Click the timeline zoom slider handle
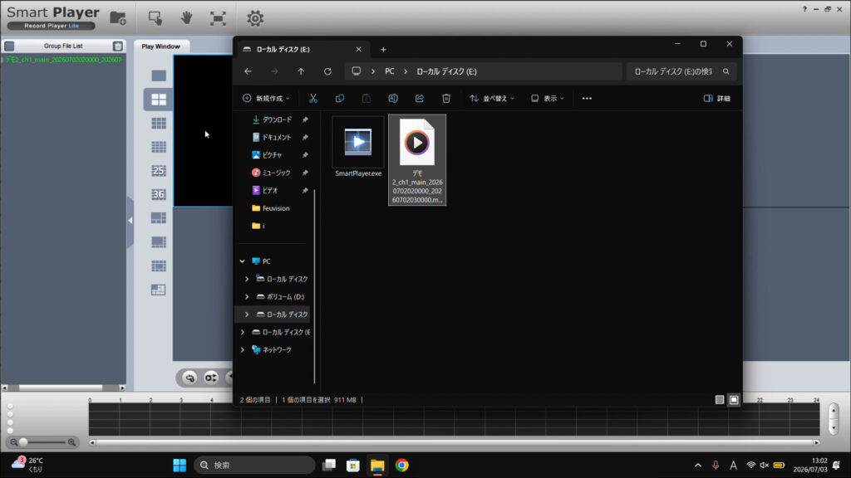 click(x=23, y=442)
